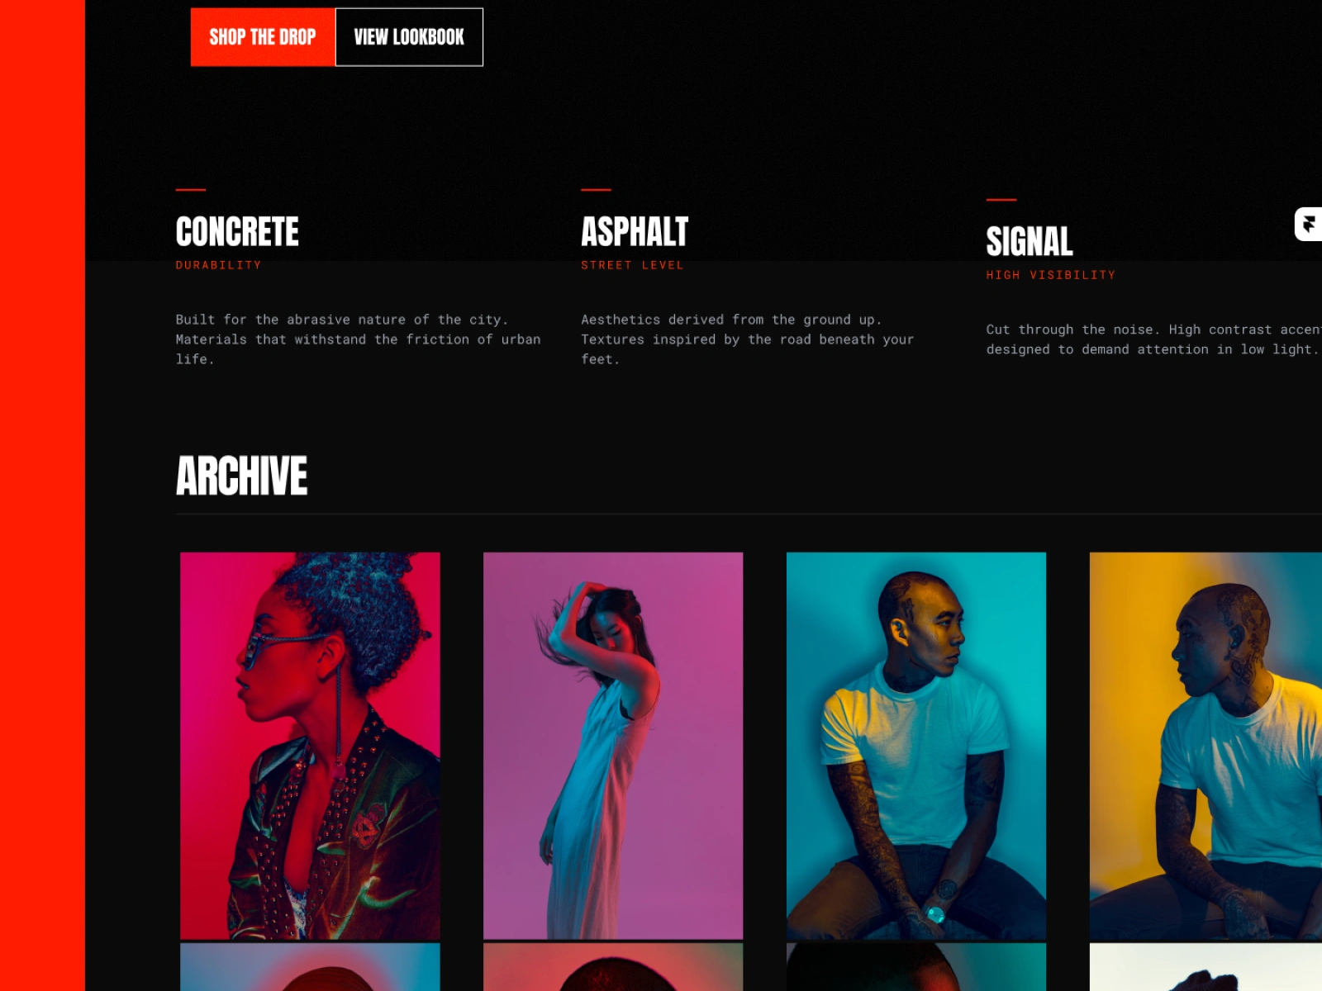Viewport: 1322px width, 991px height.
Task: Select the Asphalt heading
Action: (x=635, y=232)
